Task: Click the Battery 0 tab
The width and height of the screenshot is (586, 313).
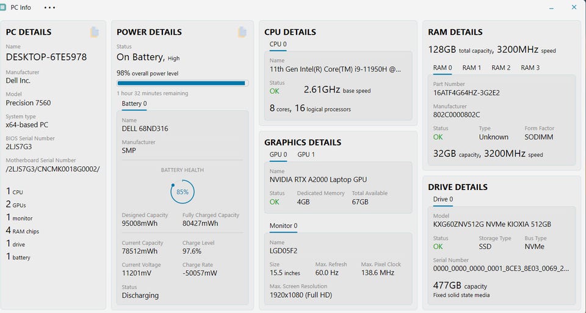Action: tap(134, 104)
